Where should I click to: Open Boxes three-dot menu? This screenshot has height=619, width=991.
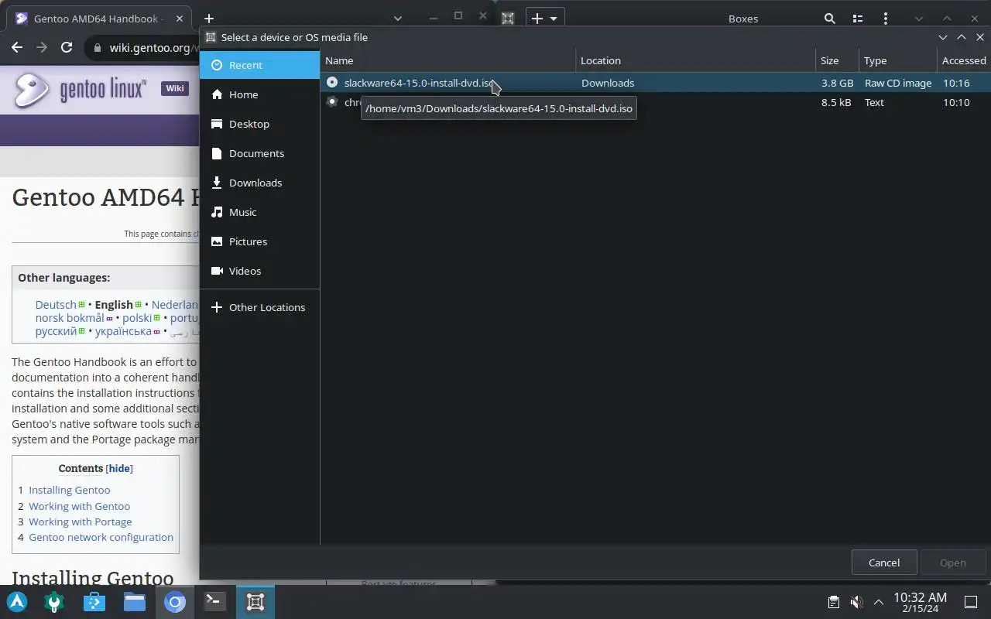885,19
